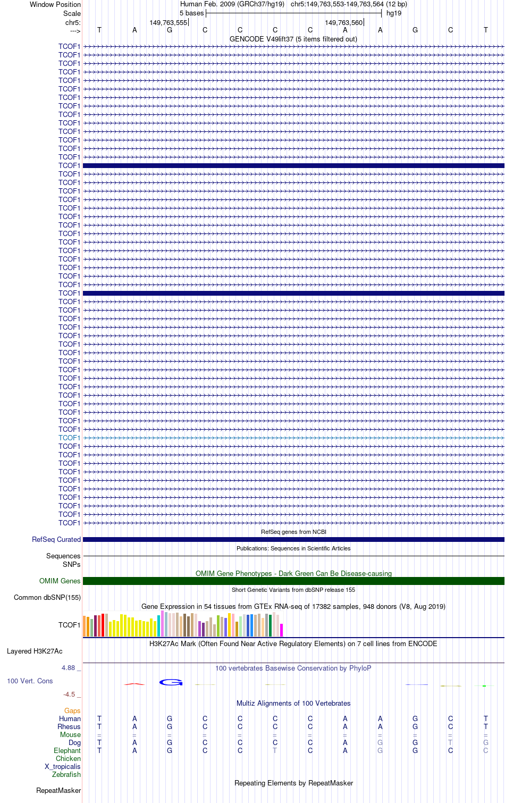Click the magenta bar in GTEx chart
505x803 pixels.
[x=281, y=630]
